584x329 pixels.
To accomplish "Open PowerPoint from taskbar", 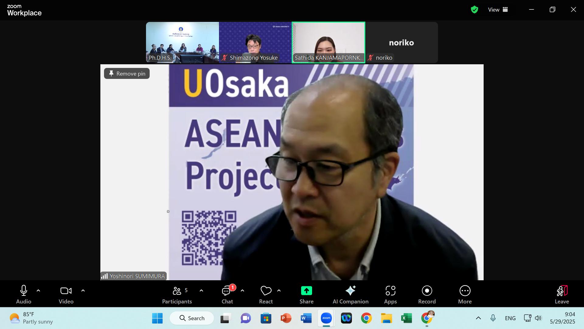I will coord(286,318).
